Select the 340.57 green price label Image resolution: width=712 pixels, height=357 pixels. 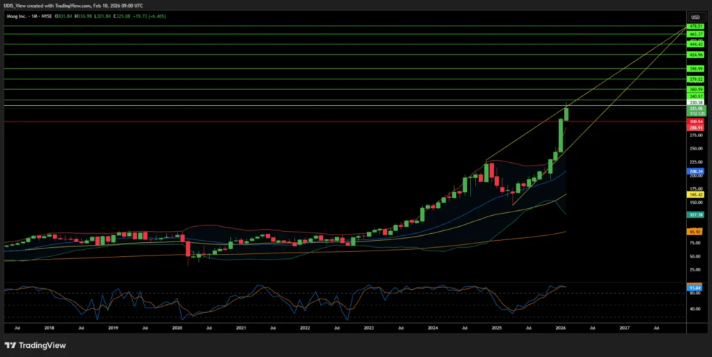pos(695,96)
